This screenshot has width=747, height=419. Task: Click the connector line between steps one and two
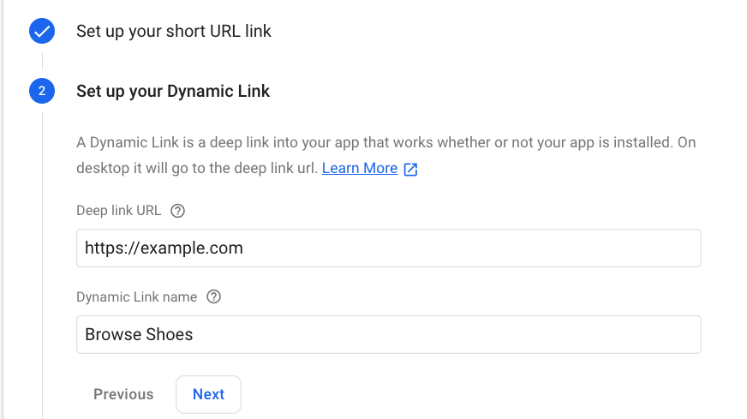coord(42,61)
